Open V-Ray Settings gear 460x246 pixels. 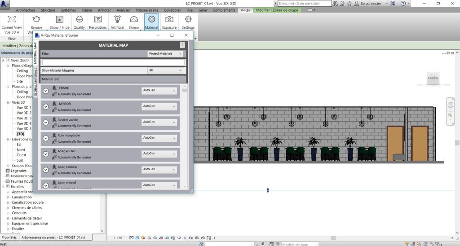tap(188, 20)
